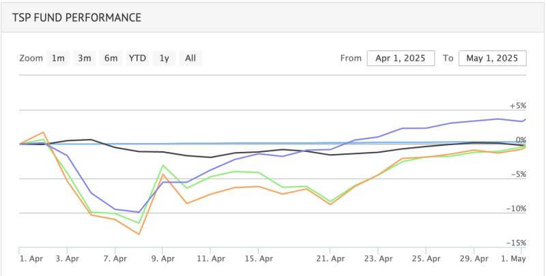
Task: Click the purple line's lowest trough point
Action: [139, 212]
